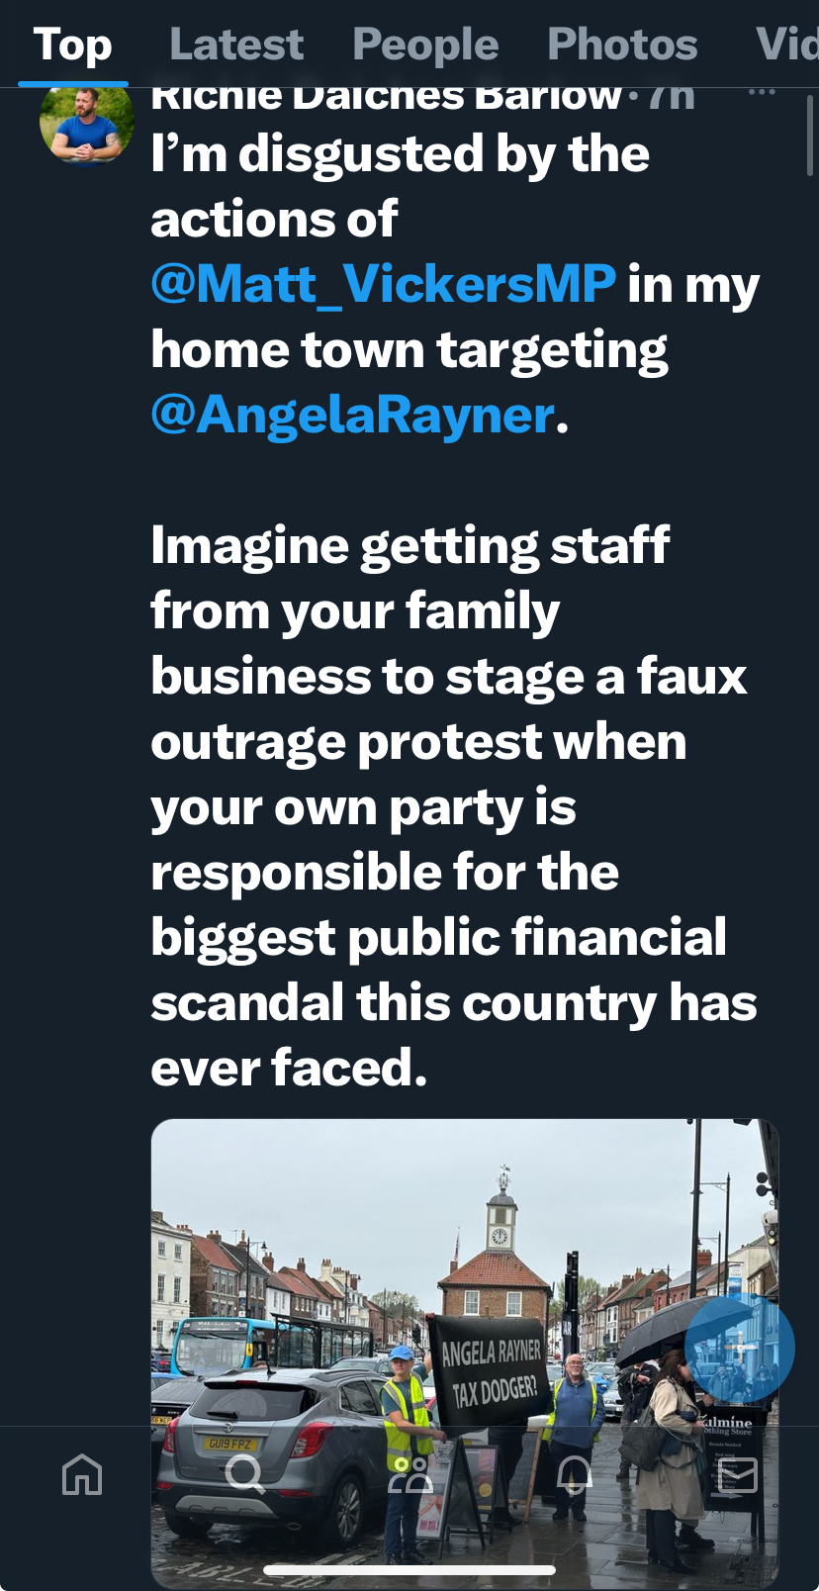Open the Richie Dalches Barlow name link

coord(386,96)
